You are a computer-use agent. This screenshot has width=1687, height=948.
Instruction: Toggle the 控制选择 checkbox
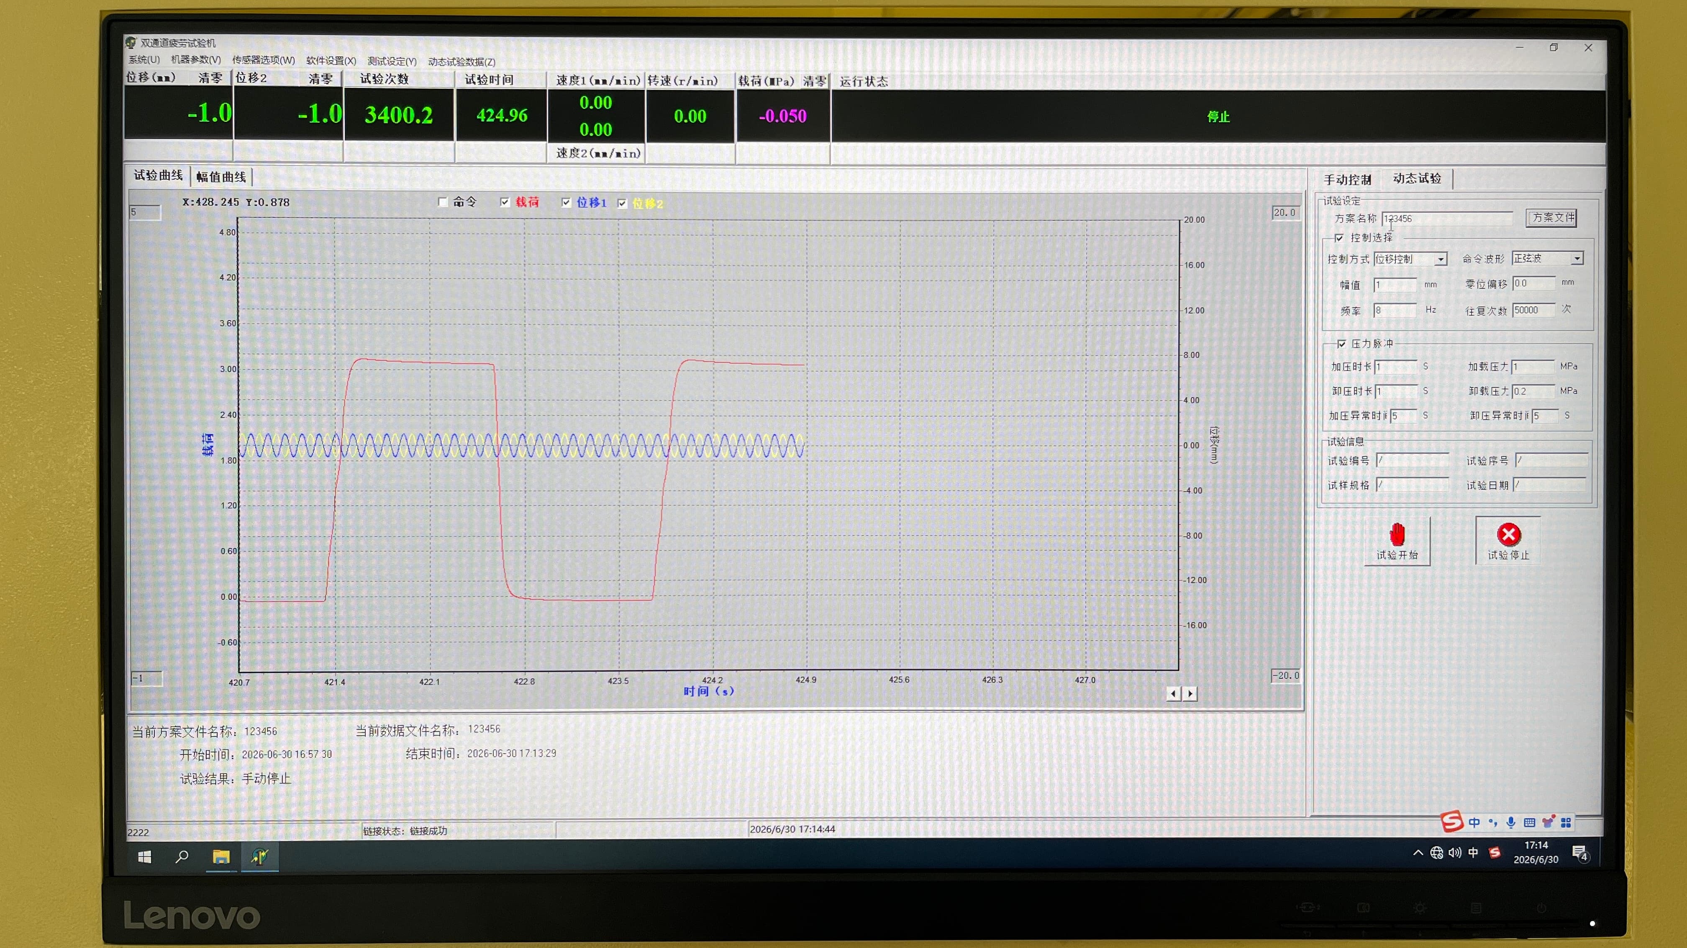click(1338, 237)
